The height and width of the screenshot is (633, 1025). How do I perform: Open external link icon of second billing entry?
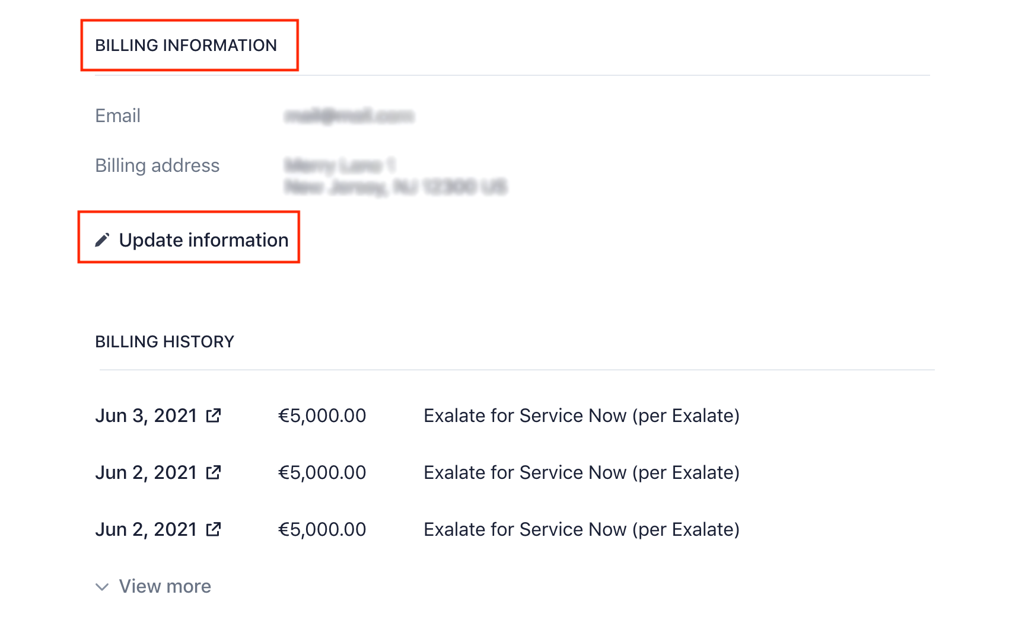(214, 472)
